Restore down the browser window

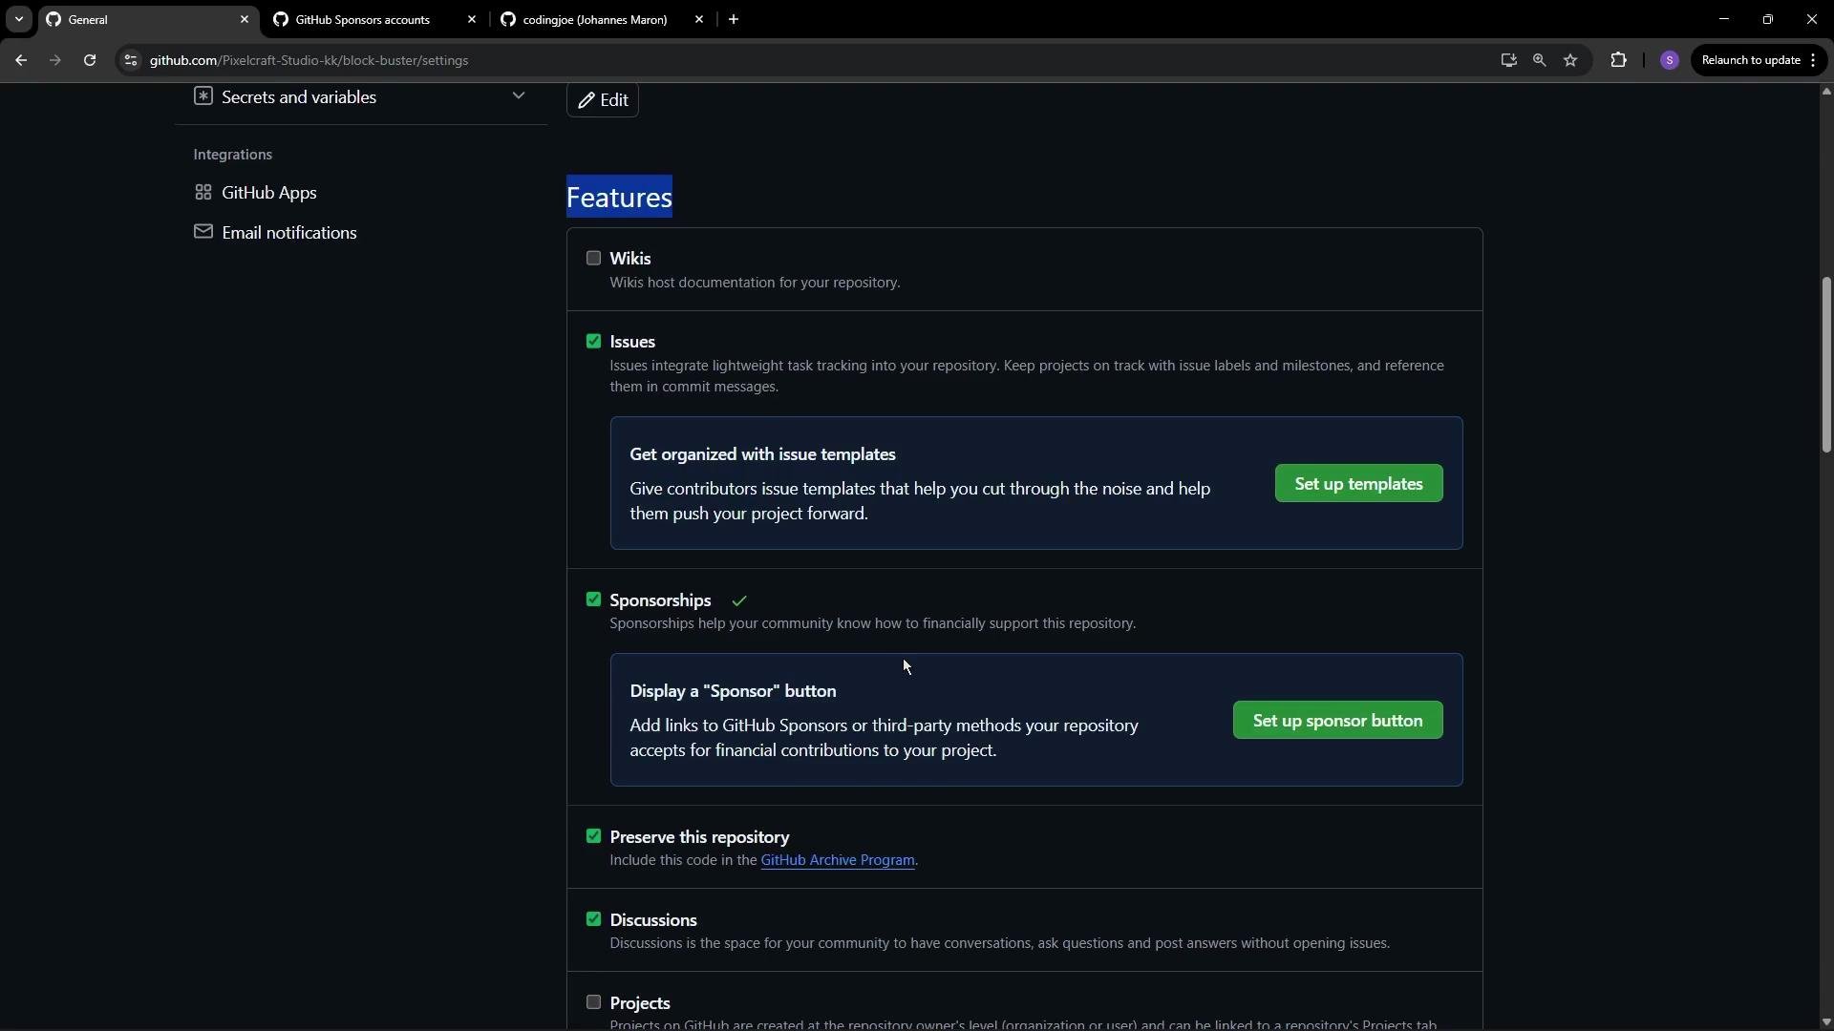pos(1768,19)
